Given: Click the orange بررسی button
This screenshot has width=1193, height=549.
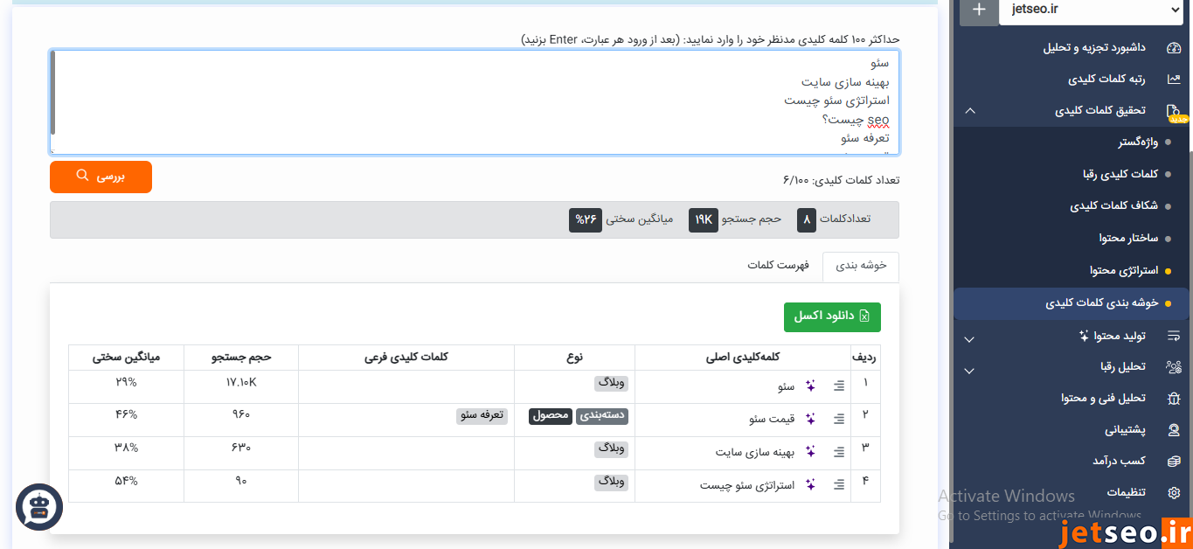Looking at the screenshot, I should pyautogui.click(x=101, y=177).
